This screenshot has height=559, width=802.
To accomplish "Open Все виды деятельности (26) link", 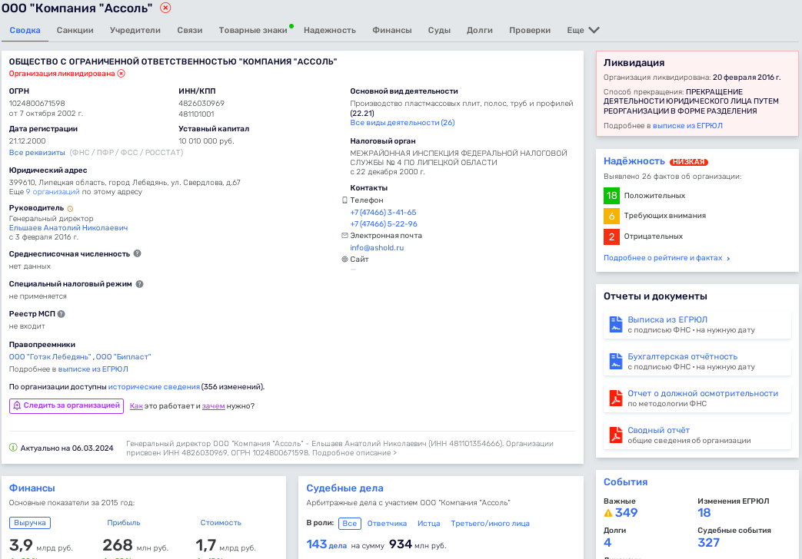I will click(402, 123).
